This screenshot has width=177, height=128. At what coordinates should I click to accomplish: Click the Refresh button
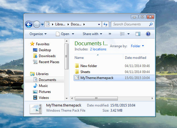[105, 24]
